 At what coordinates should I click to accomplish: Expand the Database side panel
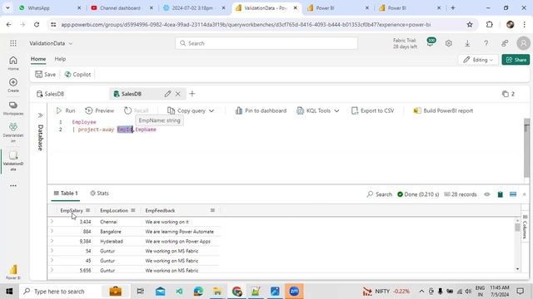click(x=40, y=115)
